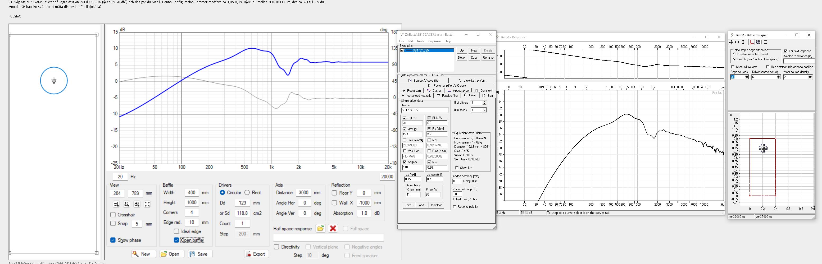Select the horizontal move arrow tool

pos(737,42)
